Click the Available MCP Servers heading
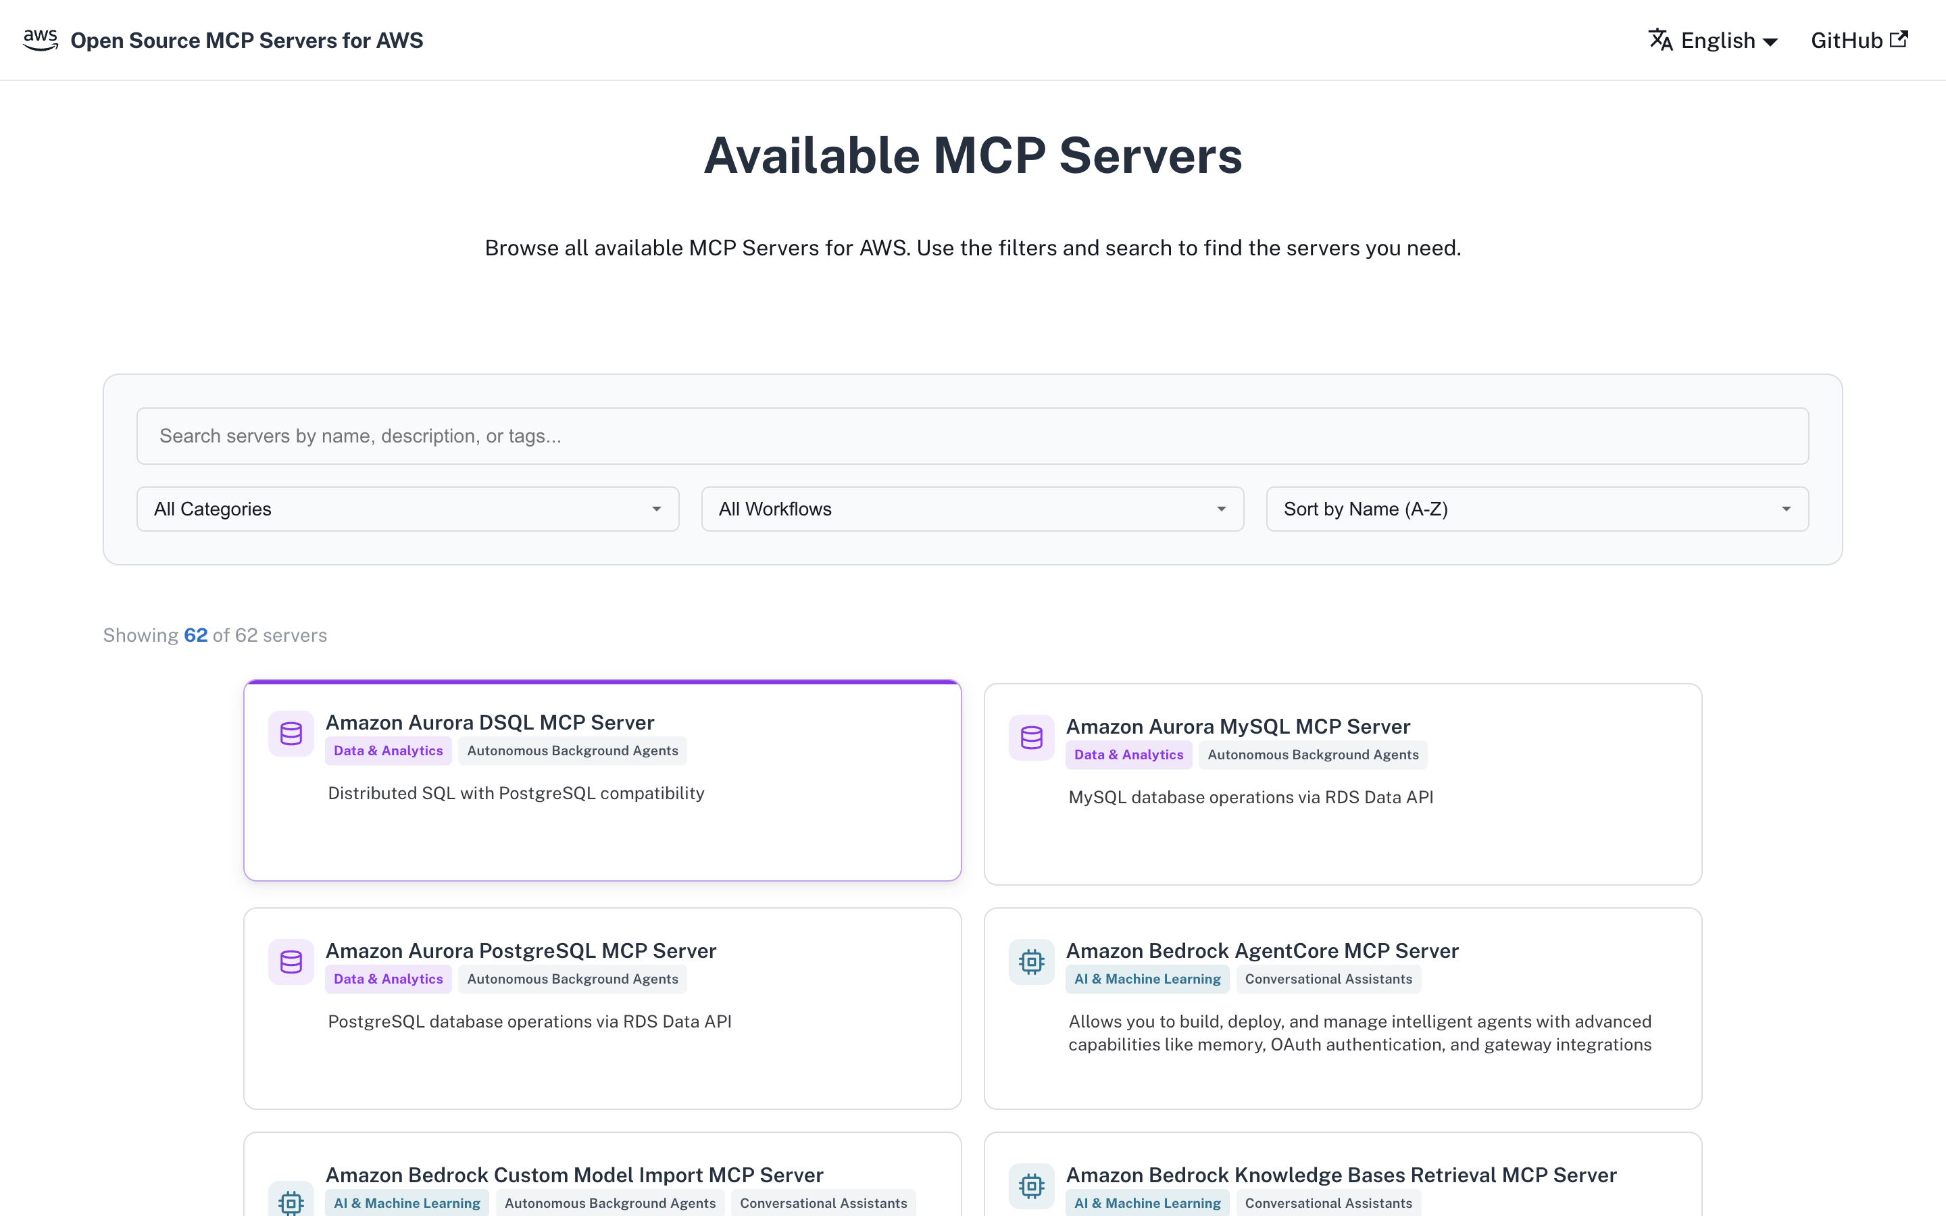This screenshot has width=1946, height=1216. (973, 155)
